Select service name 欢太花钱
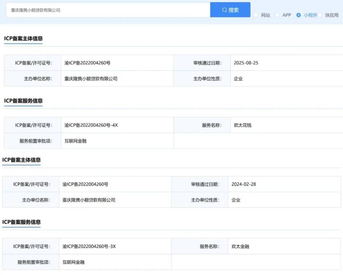 coord(242,125)
